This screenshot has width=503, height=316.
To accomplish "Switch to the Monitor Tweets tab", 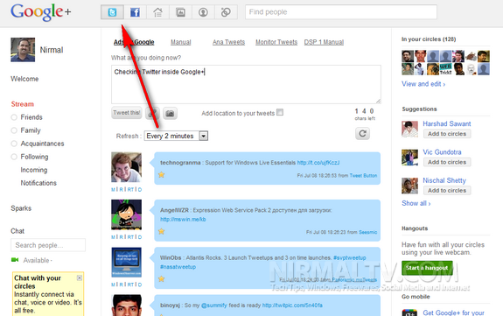I will coord(276,42).
